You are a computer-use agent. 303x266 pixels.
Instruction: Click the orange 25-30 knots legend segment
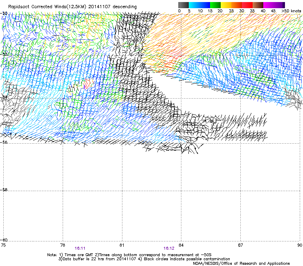pos(237,5)
